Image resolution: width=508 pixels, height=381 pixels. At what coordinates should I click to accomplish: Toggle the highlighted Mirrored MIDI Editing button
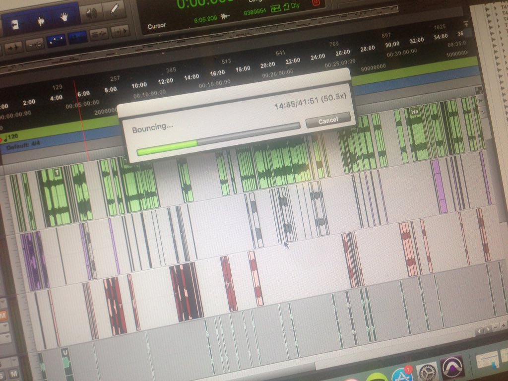point(77,37)
